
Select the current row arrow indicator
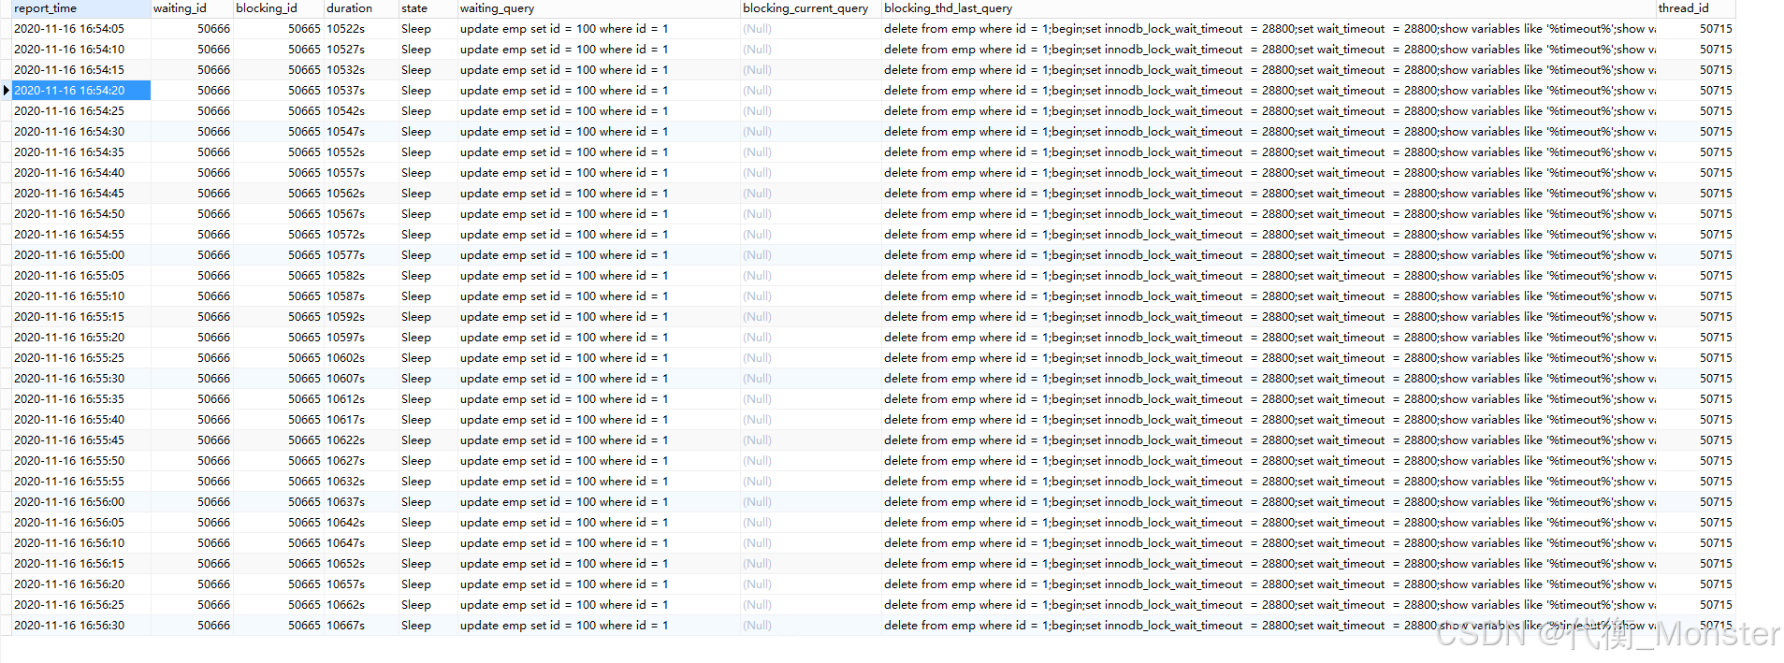coord(6,91)
